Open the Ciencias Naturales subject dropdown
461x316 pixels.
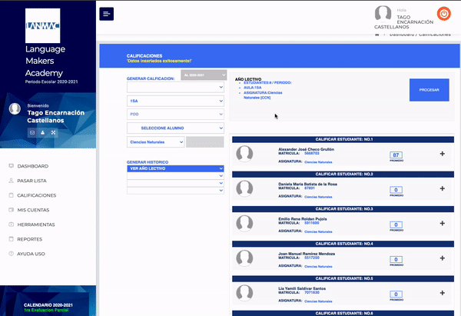pos(156,141)
